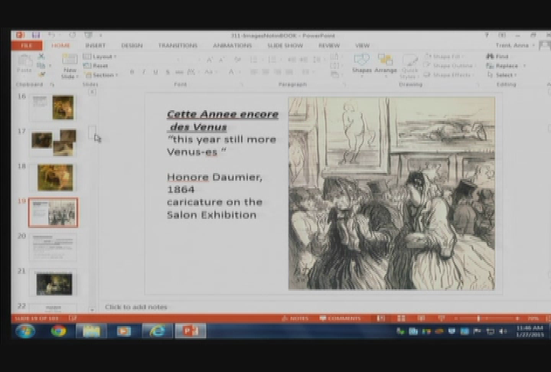This screenshot has height=372, width=551.
Task: Open the Layout dropdown
Action: pyautogui.click(x=99, y=57)
